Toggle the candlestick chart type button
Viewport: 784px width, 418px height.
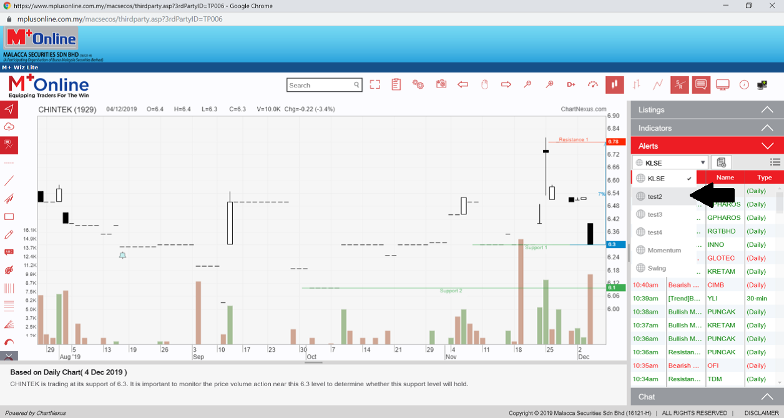[x=614, y=84]
